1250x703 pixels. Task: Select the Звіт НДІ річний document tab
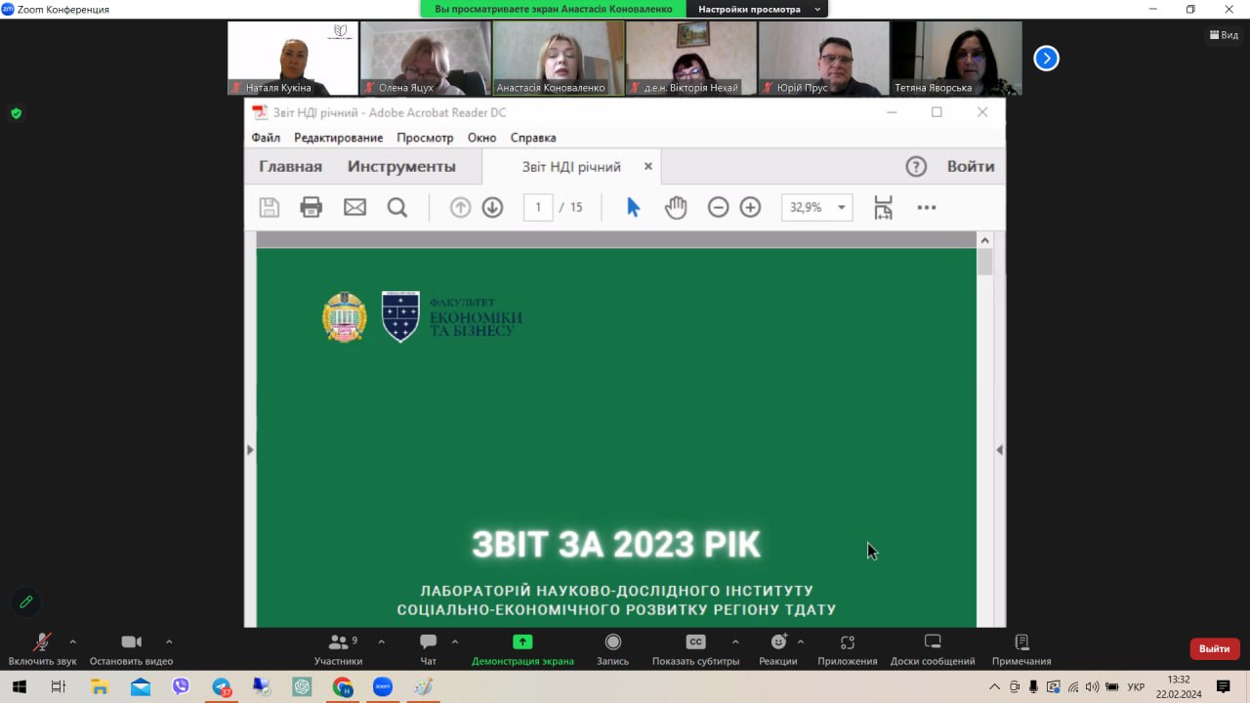pos(571,166)
